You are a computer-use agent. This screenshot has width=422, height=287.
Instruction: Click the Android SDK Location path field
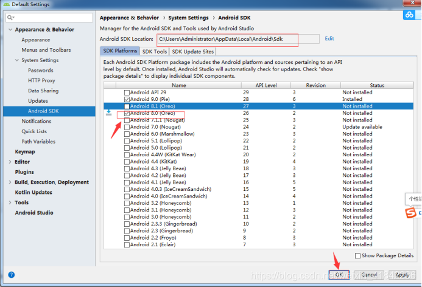coord(238,39)
